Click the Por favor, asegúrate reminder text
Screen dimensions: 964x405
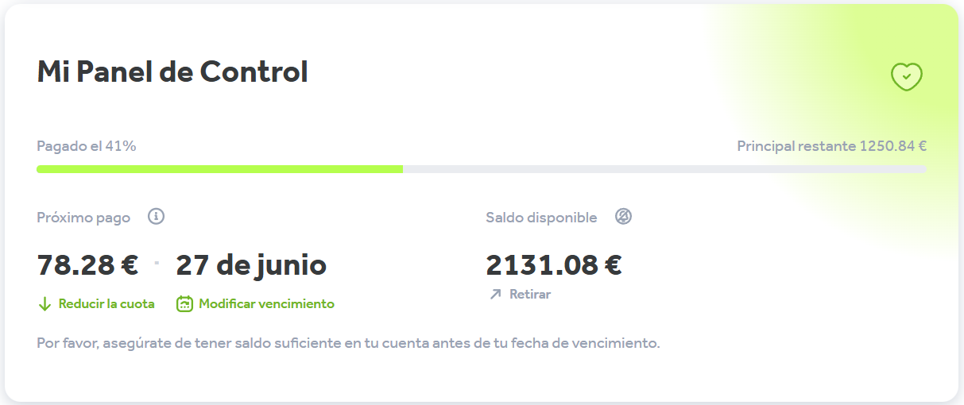[348, 344]
